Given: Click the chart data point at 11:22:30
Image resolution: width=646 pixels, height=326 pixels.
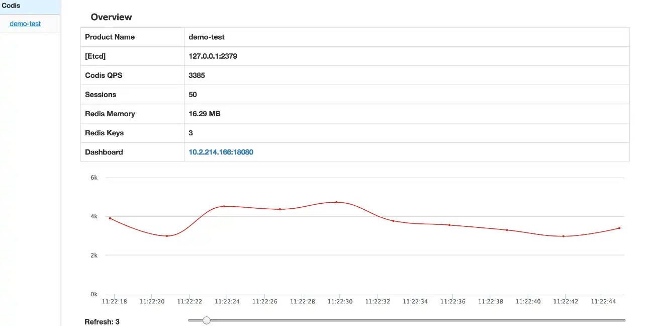Looking at the screenshot, I should (336, 202).
